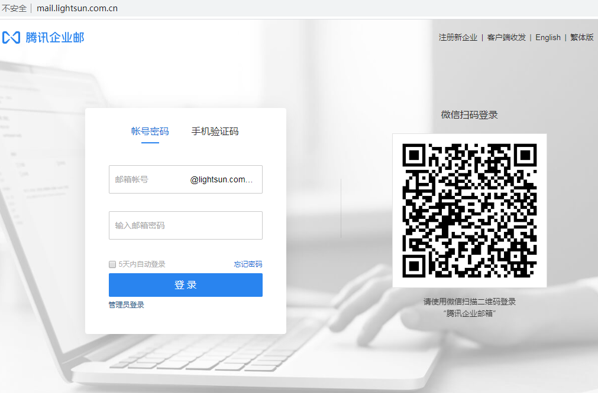Switch to 繁体版 traditional Chinese
This screenshot has height=393, width=598.
(581, 38)
